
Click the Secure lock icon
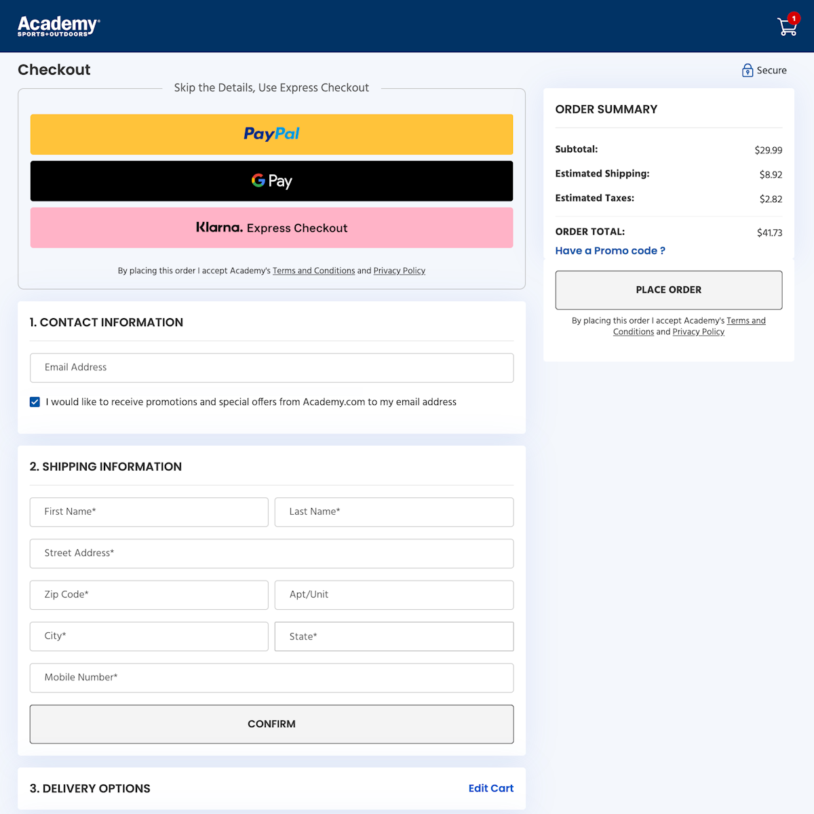(748, 71)
